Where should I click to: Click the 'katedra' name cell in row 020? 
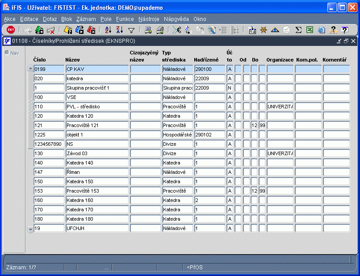pos(97,78)
